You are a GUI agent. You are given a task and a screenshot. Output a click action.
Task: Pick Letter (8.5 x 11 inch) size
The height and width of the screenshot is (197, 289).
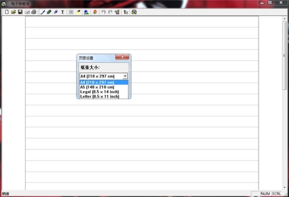click(104, 96)
